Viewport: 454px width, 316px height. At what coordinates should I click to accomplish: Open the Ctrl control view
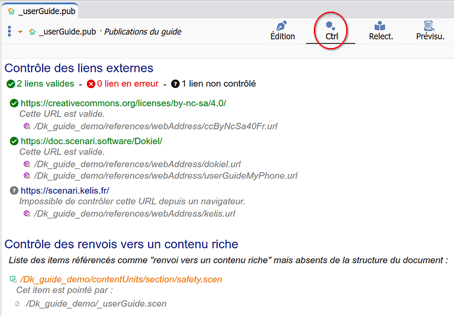(331, 26)
